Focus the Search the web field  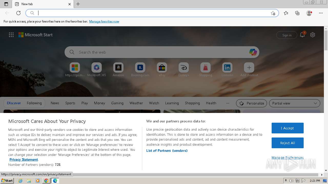(162, 52)
